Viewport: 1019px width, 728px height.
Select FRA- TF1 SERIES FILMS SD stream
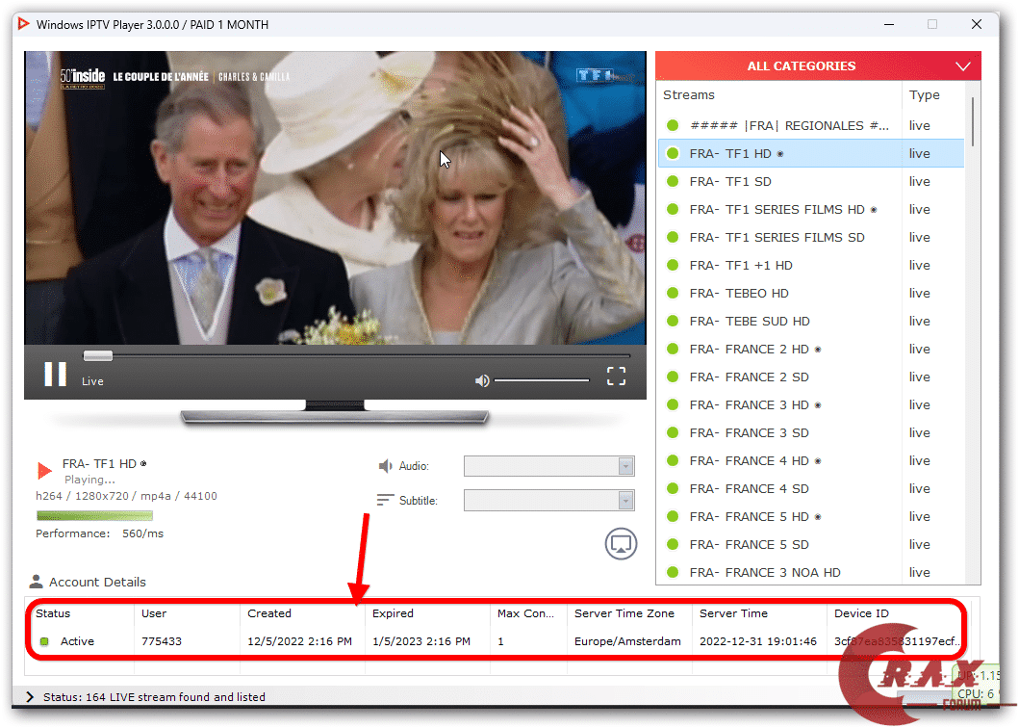click(810, 238)
